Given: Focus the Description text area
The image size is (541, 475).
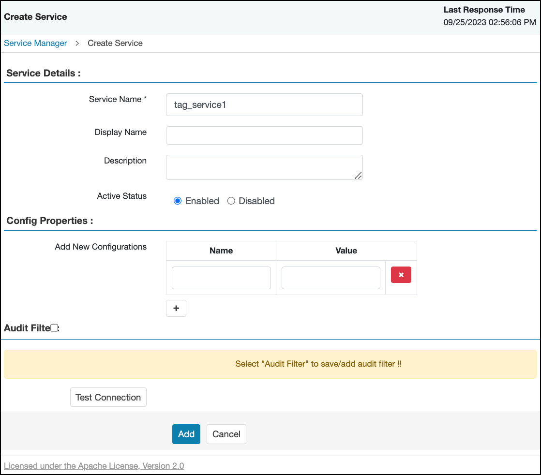Looking at the screenshot, I should click(261, 167).
